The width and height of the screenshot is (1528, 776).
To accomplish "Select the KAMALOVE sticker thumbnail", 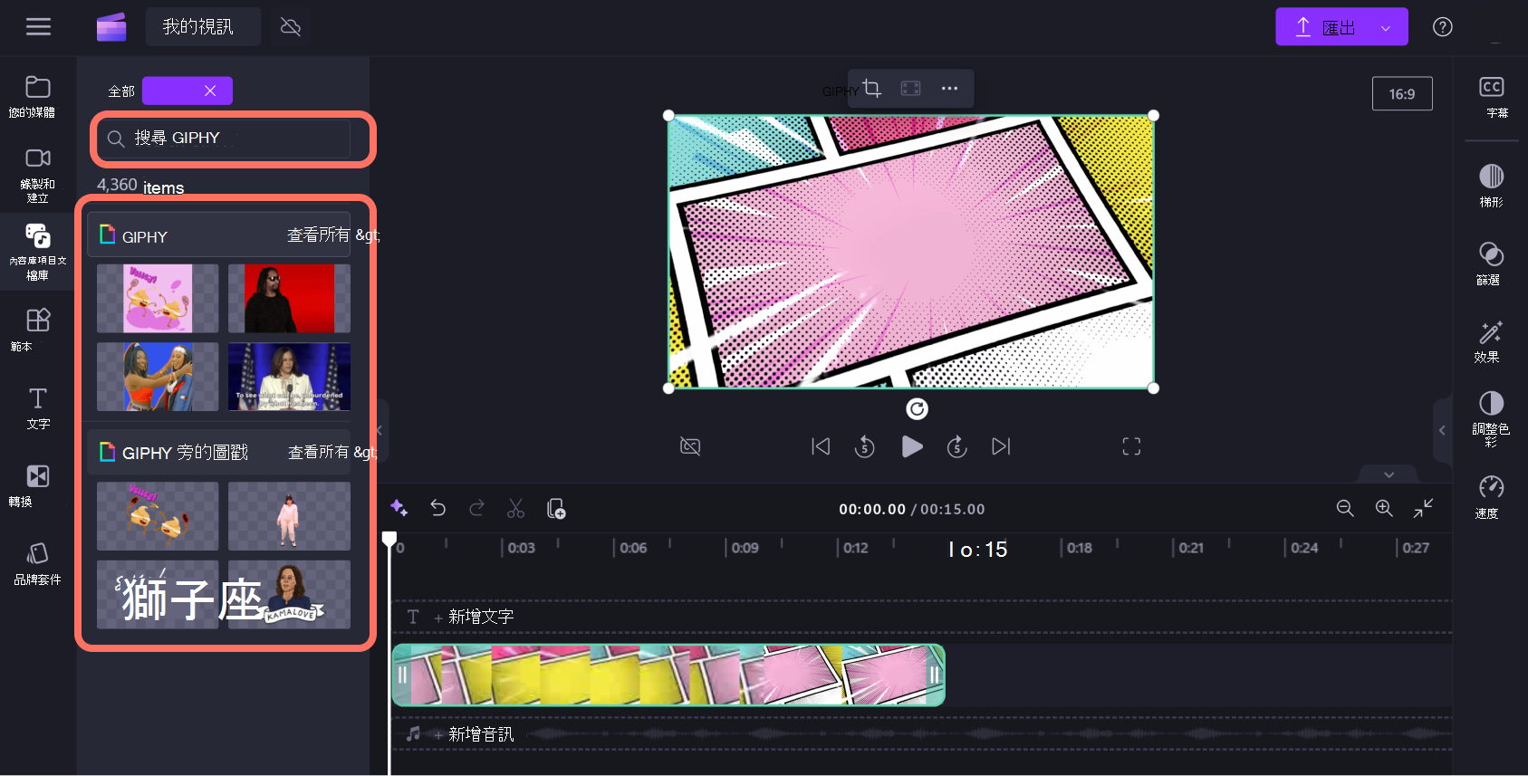I will [x=289, y=594].
